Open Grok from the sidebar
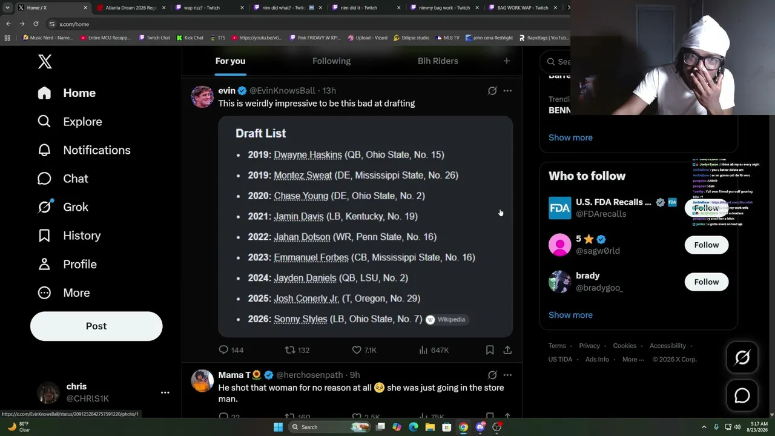 62,207
